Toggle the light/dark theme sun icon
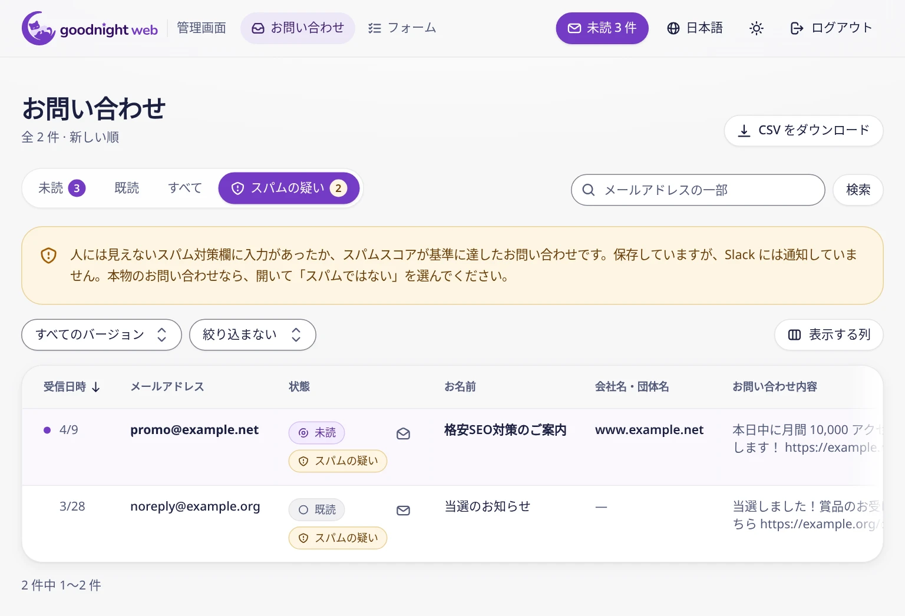The image size is (905, 616). [x=757, y=28]
